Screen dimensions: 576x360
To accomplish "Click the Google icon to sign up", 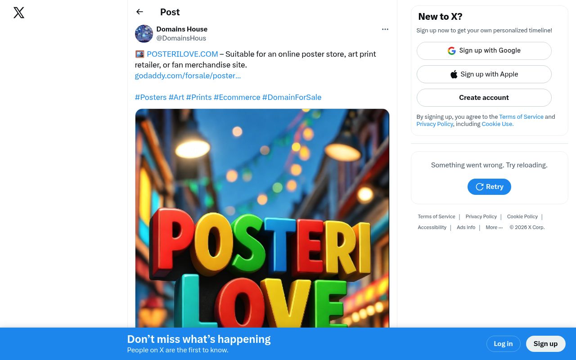I will pos(451,51).
